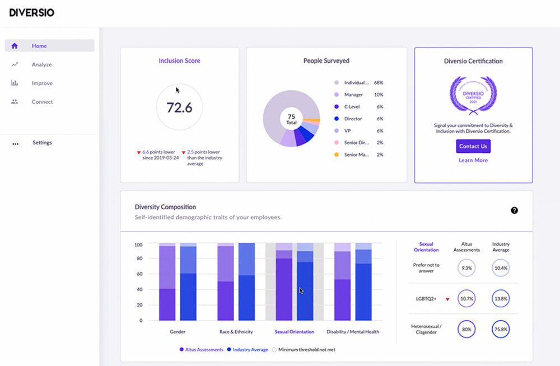Click the Diversio Certified 2021 badge
560x366 pixels.
pos(473,94)
